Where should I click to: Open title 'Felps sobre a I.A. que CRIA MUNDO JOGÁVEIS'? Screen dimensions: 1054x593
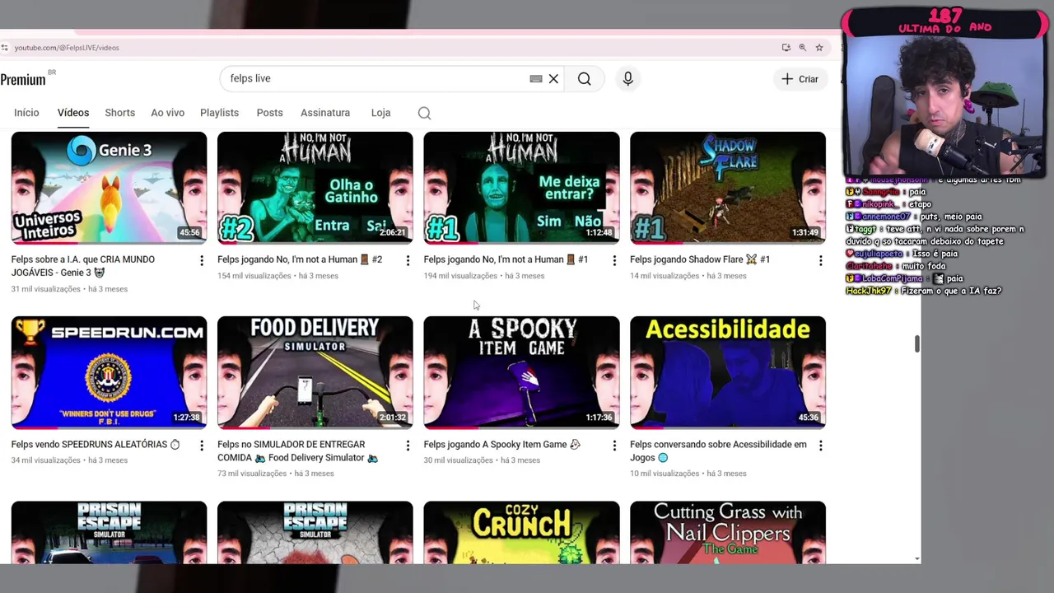pos(83,266)
